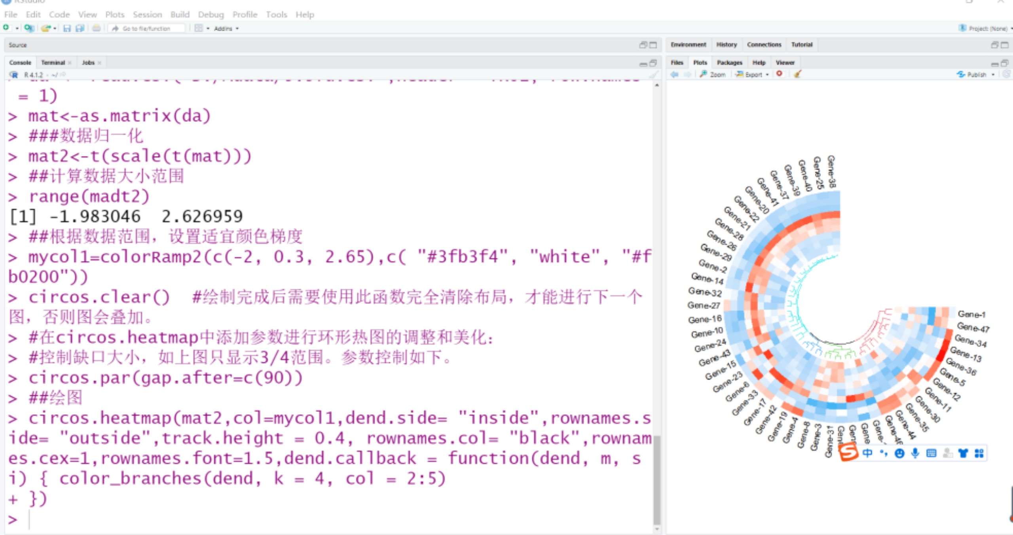Open the Addins dropdown
The image size is (1013, 535).
coord(226,28)
